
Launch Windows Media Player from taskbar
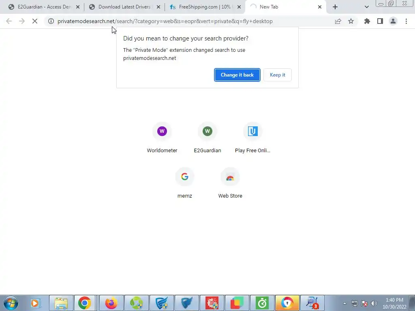click(35, 303)
